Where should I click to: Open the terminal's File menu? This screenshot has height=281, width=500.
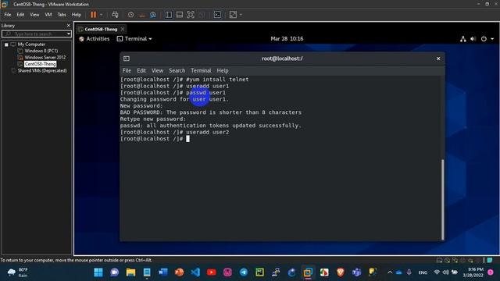click(127, 71)
